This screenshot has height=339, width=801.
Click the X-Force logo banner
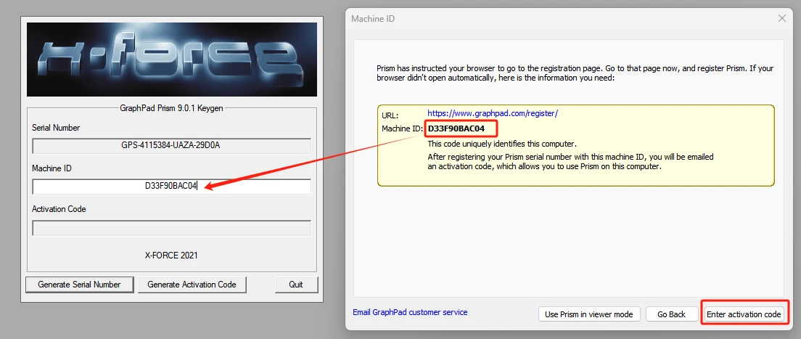click(x=172, y=59)
